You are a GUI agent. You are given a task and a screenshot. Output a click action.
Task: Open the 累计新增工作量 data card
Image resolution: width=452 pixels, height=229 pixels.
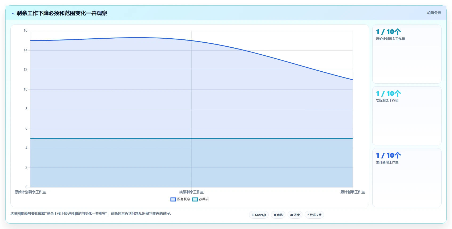pyautogui.click(x=407, y=178)
